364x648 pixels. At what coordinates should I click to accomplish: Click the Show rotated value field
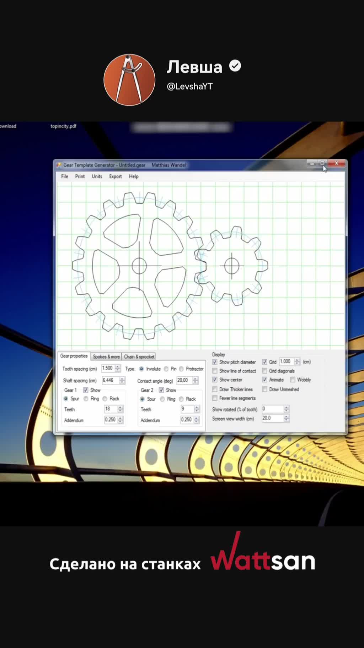pos(273,409)
